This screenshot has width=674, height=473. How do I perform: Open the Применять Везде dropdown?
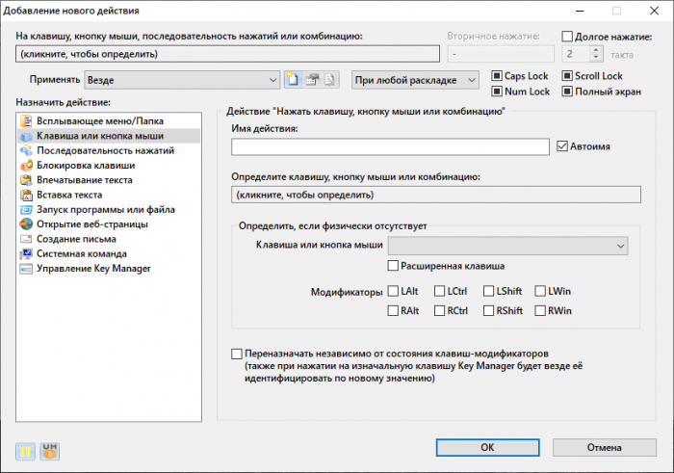(x=182, y=80)
